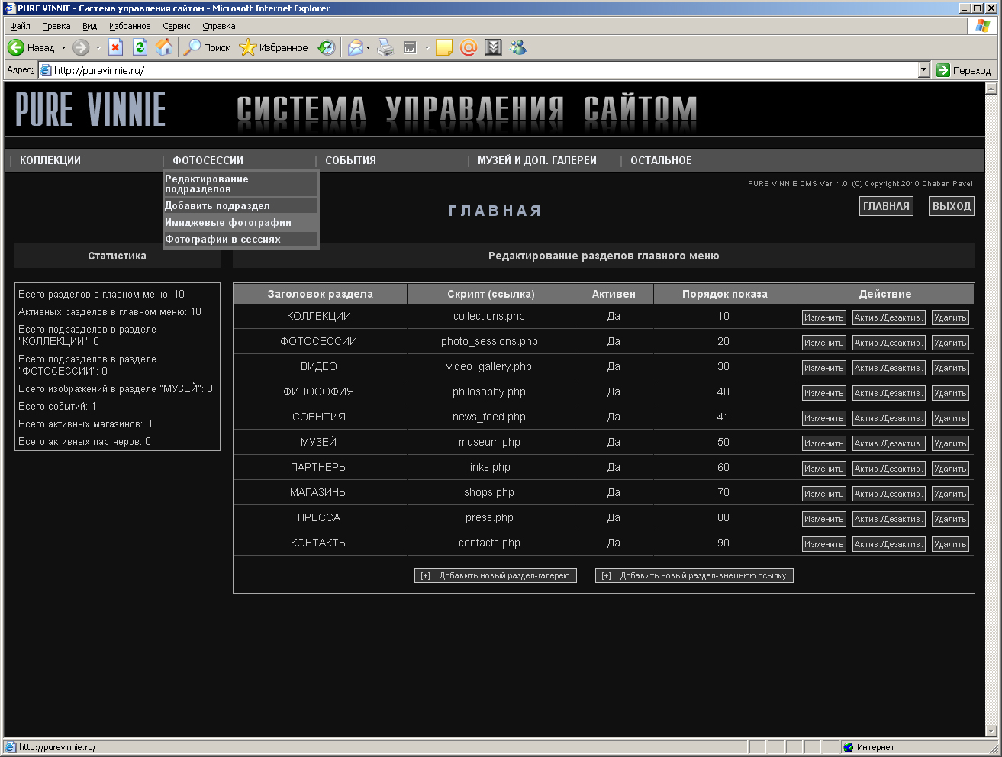Viewport: 1002px width, 757px height.
Task: Expand the address bar history dropdown
Action: pos(923,69)
